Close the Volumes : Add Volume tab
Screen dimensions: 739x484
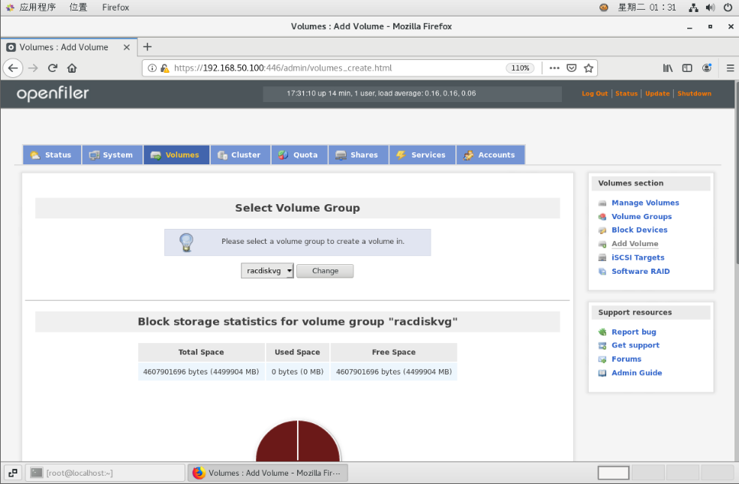(x=126, y=47)
